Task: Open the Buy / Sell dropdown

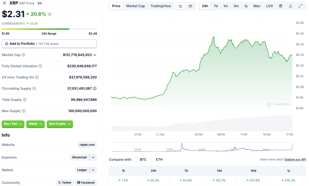Action: pos(13,124)
